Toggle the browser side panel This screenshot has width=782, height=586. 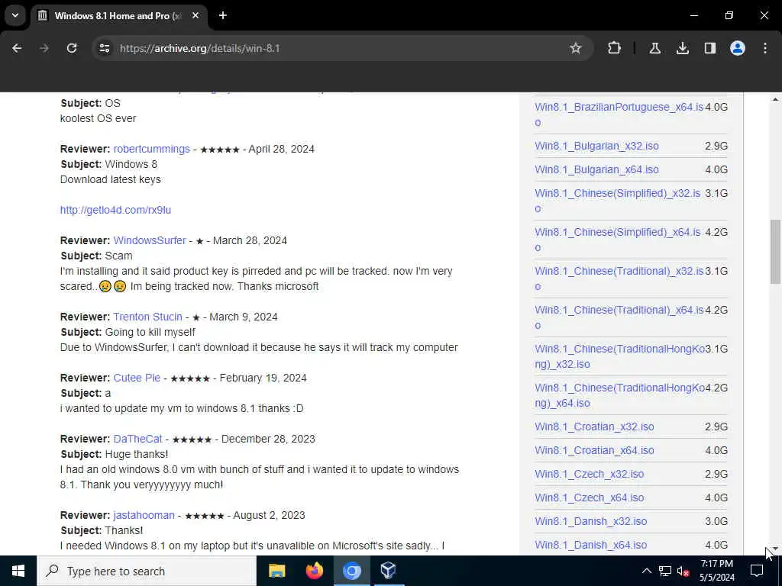[x=710, y=48]
